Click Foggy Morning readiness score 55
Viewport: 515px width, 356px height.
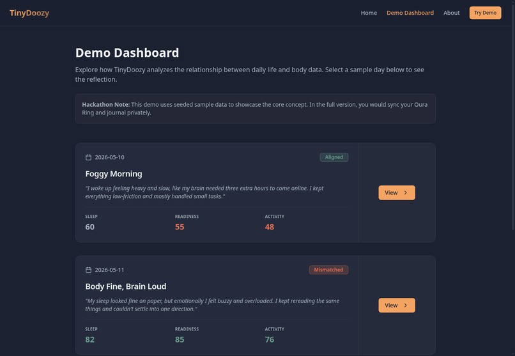point(180,227)
